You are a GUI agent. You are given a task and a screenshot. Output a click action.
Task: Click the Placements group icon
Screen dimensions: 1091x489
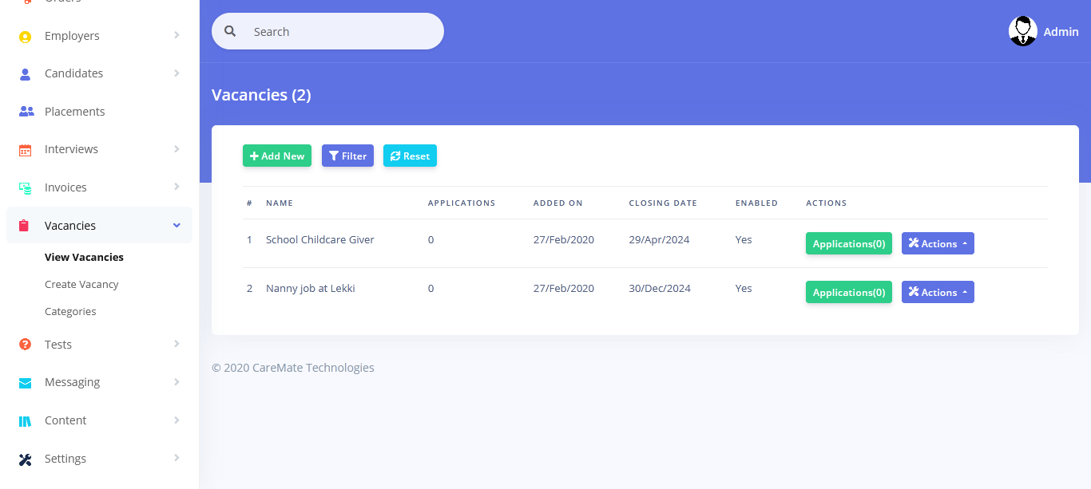(x=26, y=112)
